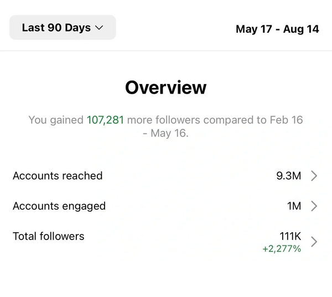
Task: Click the "Last 90 Days" label text
Action: click(x=56, y=28)
